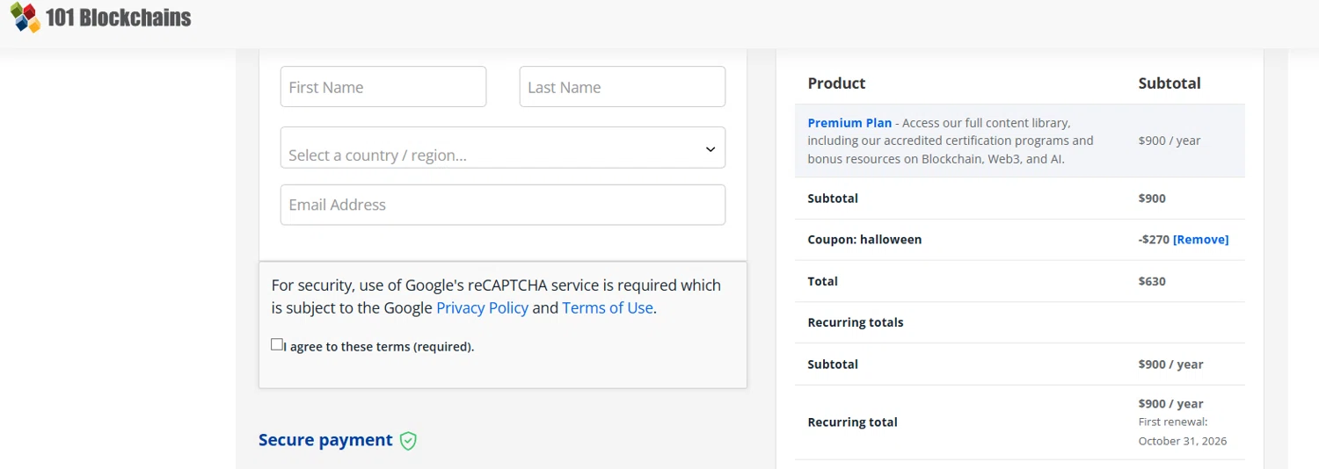Click into the Email Address field

click(x=502, y=205)
